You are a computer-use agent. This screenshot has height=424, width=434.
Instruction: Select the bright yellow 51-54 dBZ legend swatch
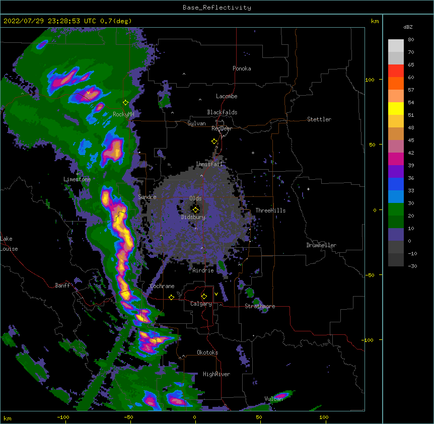396,108
